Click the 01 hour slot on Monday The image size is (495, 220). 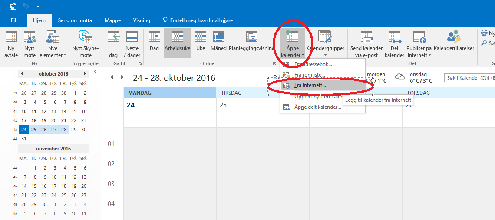tap(170, 148)
